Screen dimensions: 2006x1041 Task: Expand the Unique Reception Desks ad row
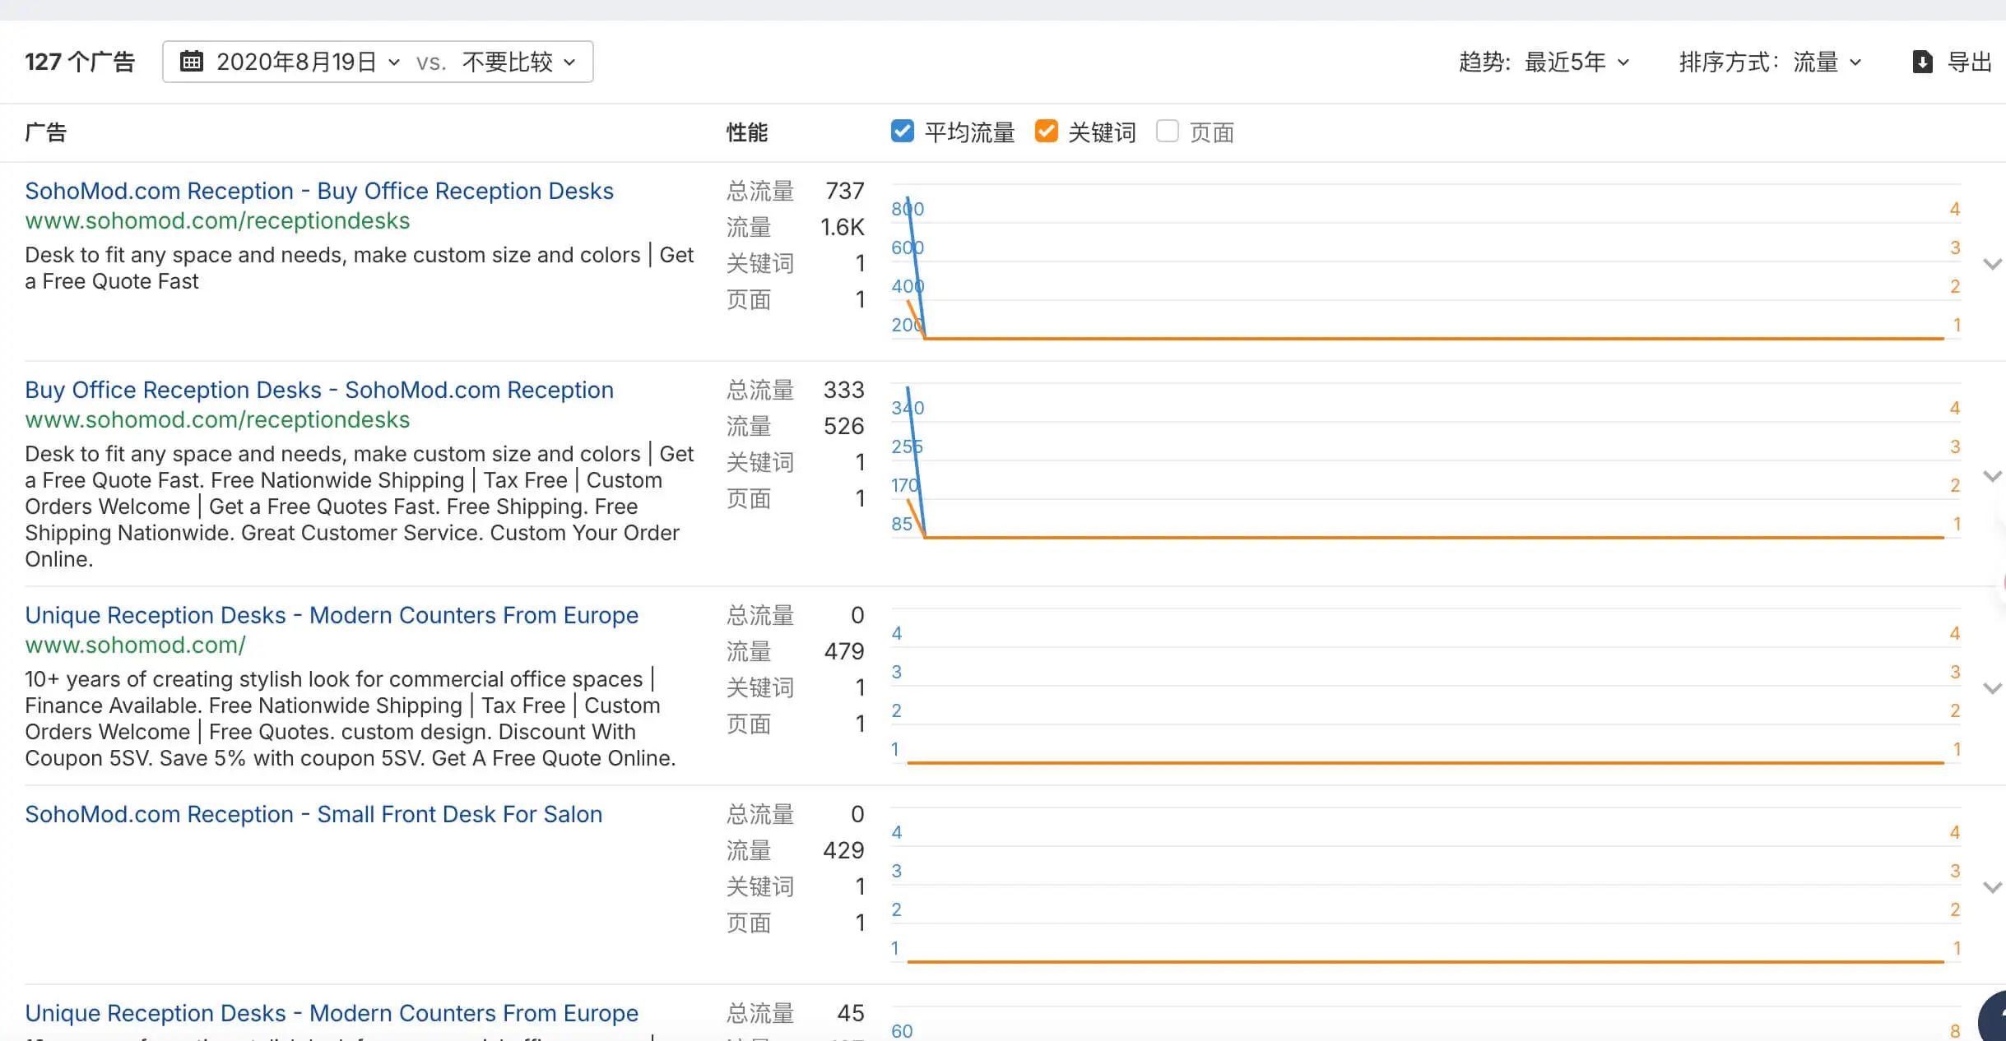click(x=1992, y=687)
